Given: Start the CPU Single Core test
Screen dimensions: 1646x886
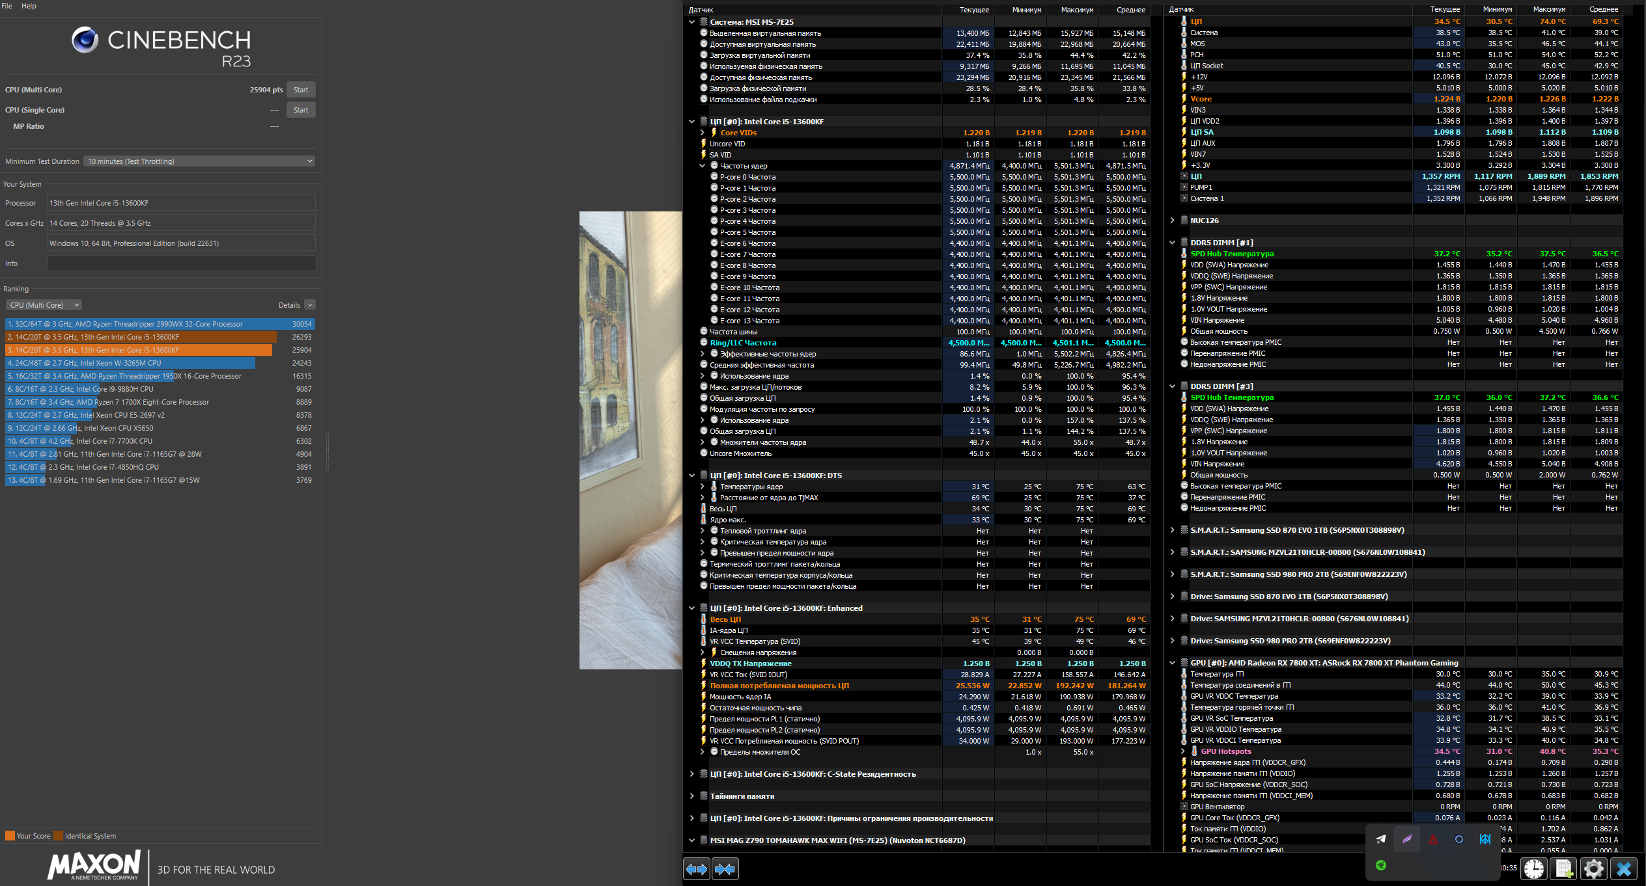Looking at the screenshot, I should pyautogui.click(x=300, y=110).
